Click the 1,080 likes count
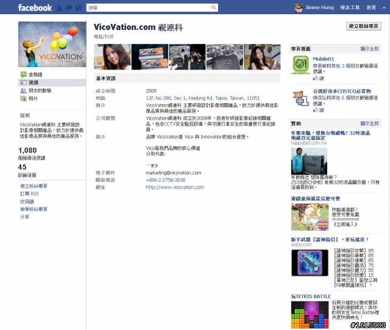 pos(27,150)
